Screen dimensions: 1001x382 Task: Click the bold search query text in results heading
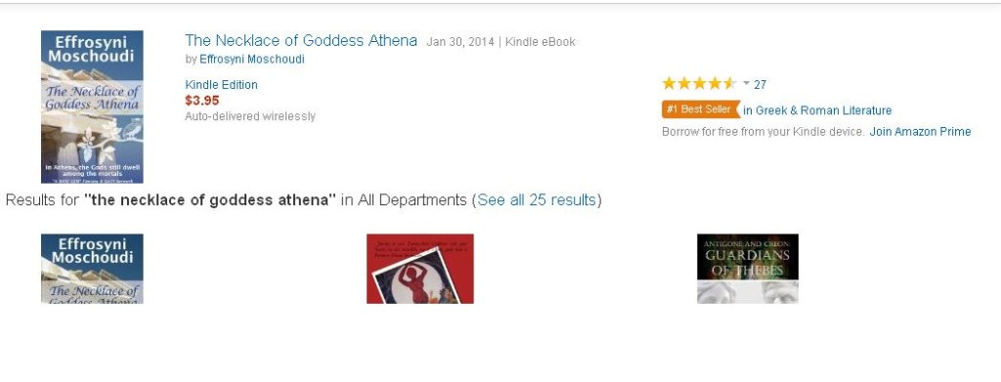[x=209, y=199]
